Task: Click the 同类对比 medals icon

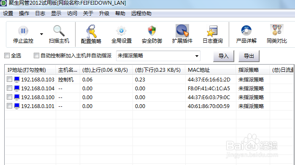Action: tap(276, 30)
